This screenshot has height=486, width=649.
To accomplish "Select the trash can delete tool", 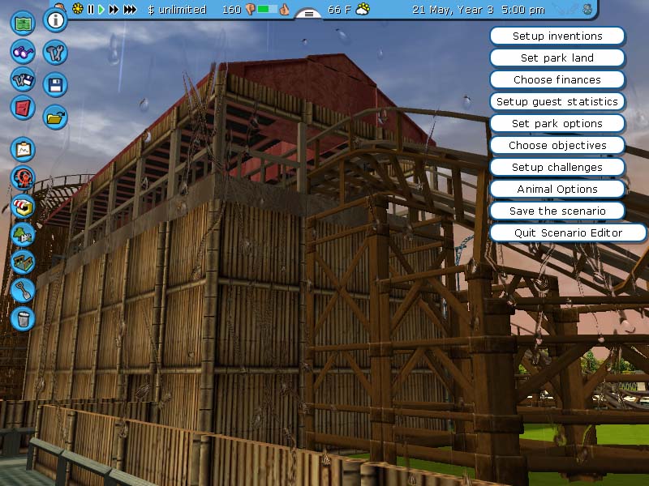I will [x=23, y=318].
